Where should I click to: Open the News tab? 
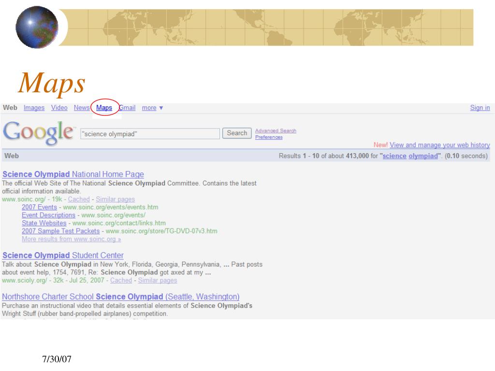[x=82, y=108]
